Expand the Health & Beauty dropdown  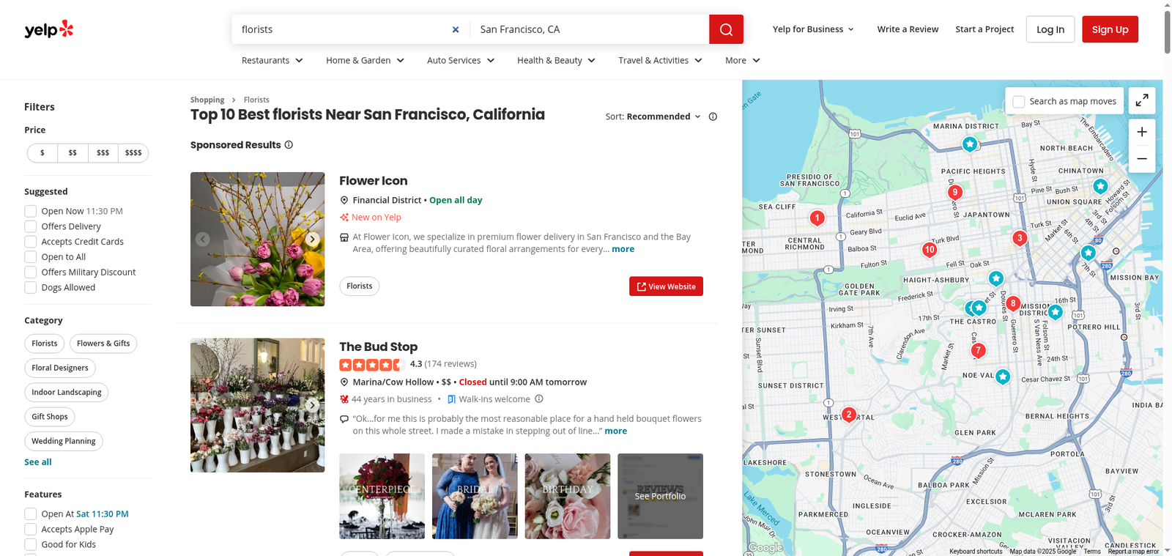556,60
